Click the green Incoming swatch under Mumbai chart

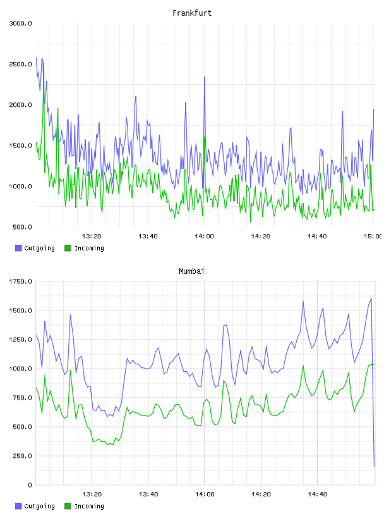pos(68,506)
